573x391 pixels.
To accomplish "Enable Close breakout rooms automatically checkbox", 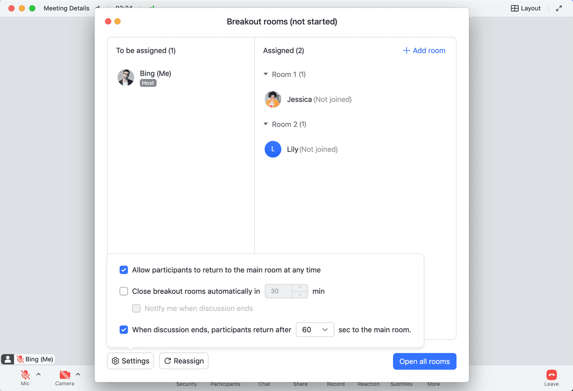I will tap(124, 291).
